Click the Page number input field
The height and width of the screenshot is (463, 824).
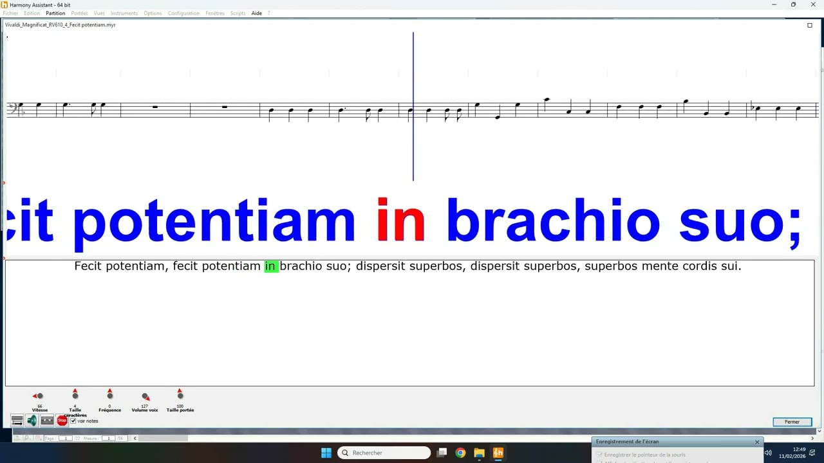(x=66, y=439)
